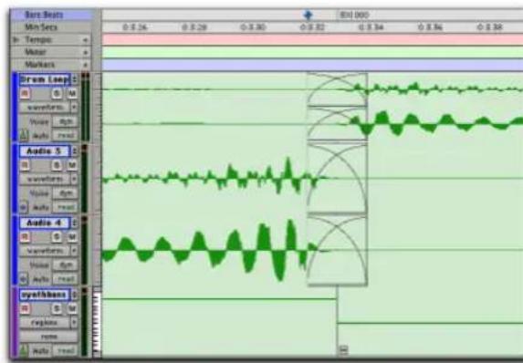Select the Min:Secs ruler label
Image resolution: width=523 pixels, height=363 pixels.
click(41, 27)
